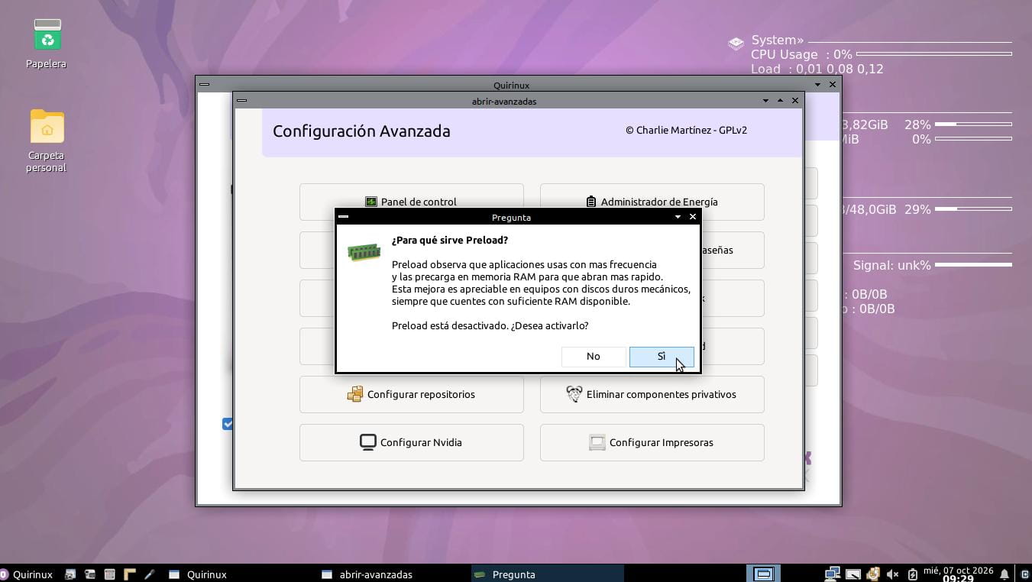This screenshot has height=582, width=1032.
Task: Open the clock showing 09:29
Action: click(958, 574)
